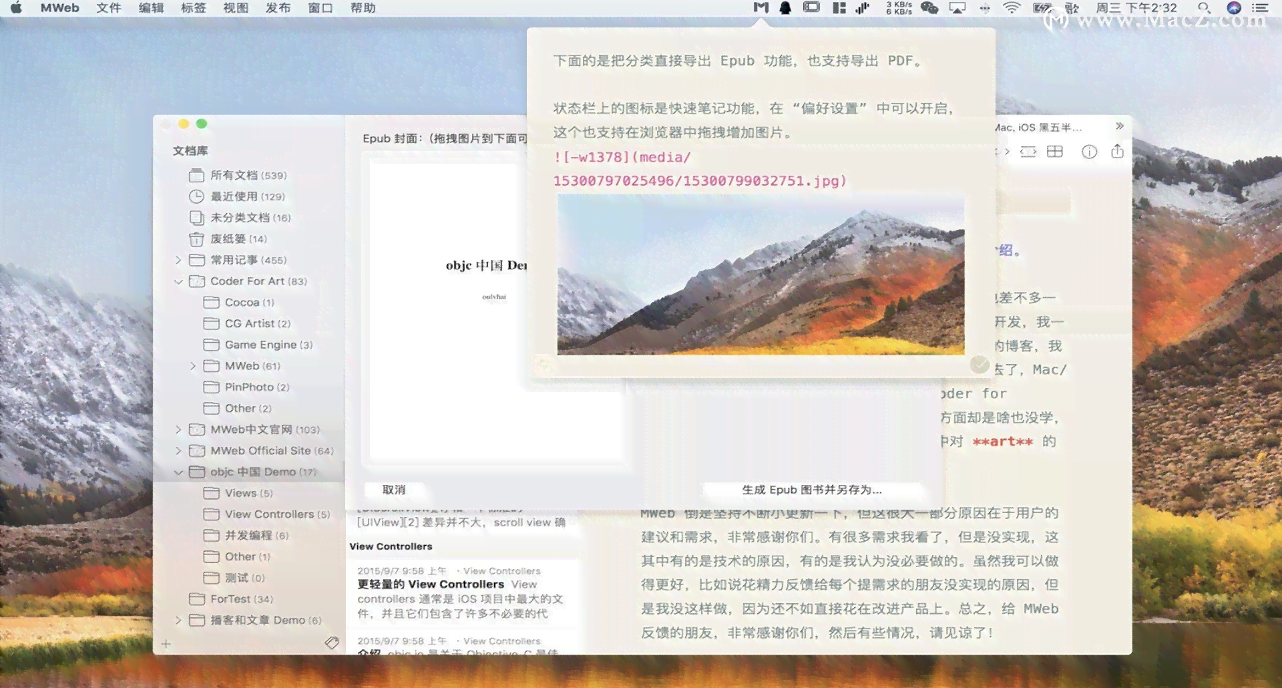Open the MWeb quick note menu bar icon
The image size is (1282, 688).
(x=761, y=8)
